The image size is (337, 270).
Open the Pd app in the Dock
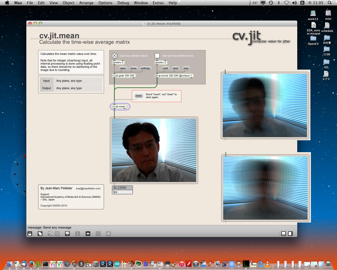(88, 264)
